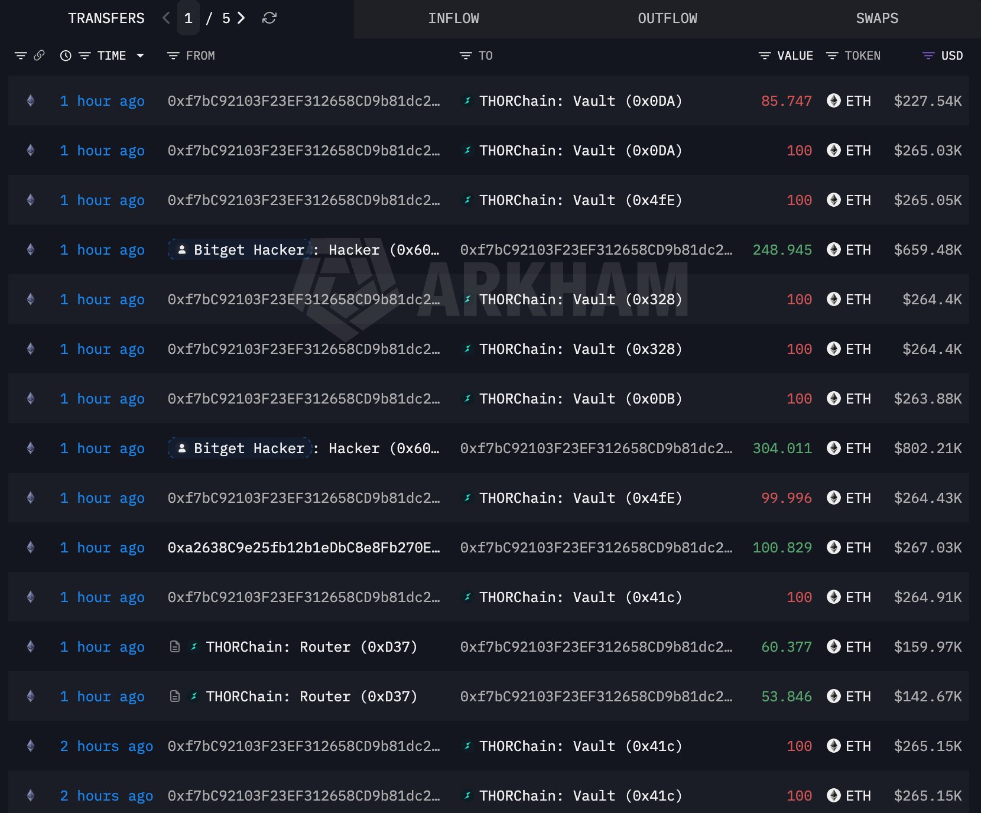Toggle the clock time format icon
This screenshot has height=813, width=981.
click(66, 56)
